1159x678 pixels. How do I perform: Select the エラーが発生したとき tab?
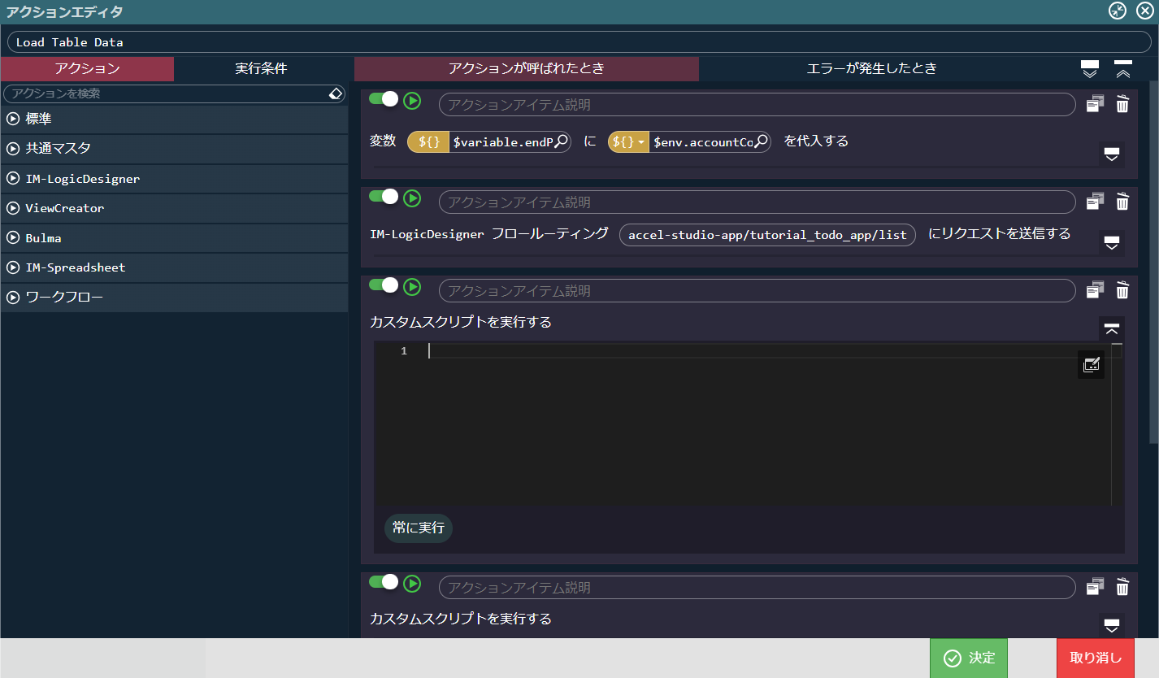pyautogui.click(x=871, y=68)
